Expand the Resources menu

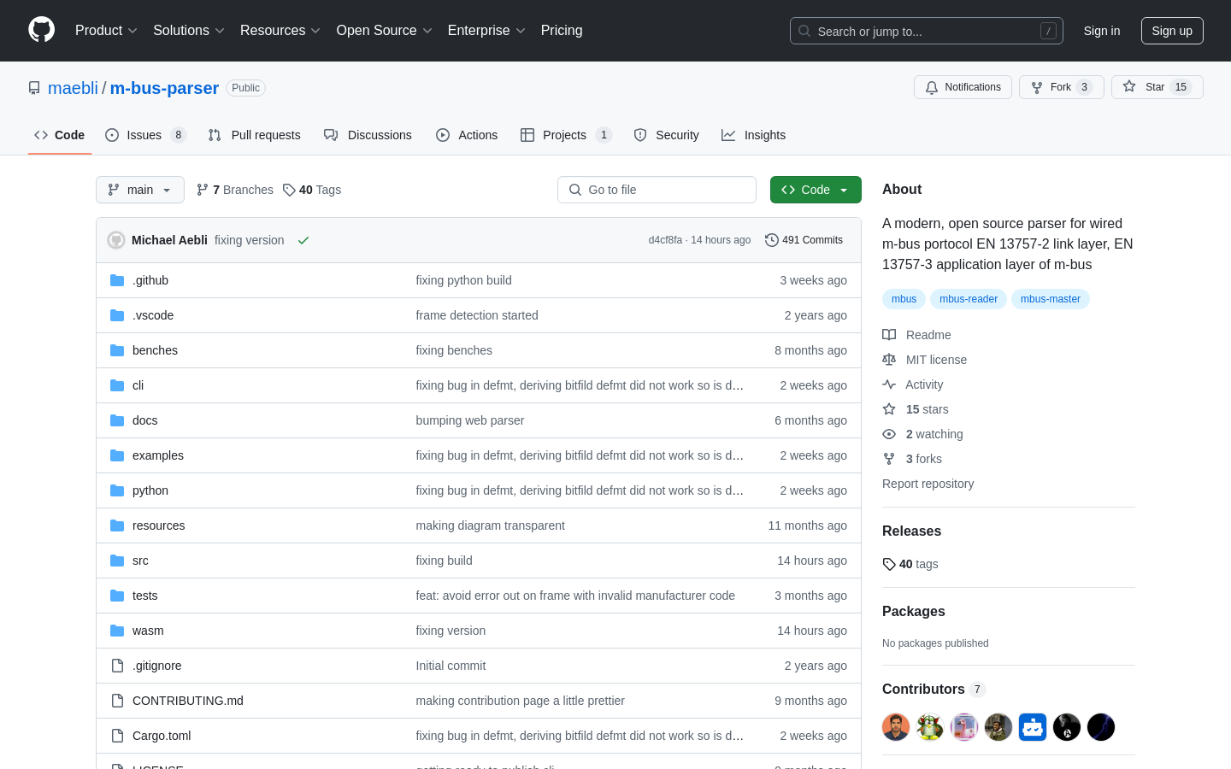[x=280, y=30]
